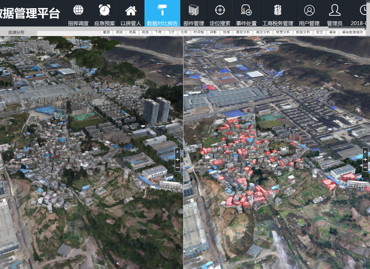Toggle the 阴影 shadow effect
Screen dimensions: 370x269
point(214,32)
